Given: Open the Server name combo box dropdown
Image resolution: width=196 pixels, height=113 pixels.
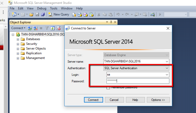Looking at the screenshot, I should 167,62.
